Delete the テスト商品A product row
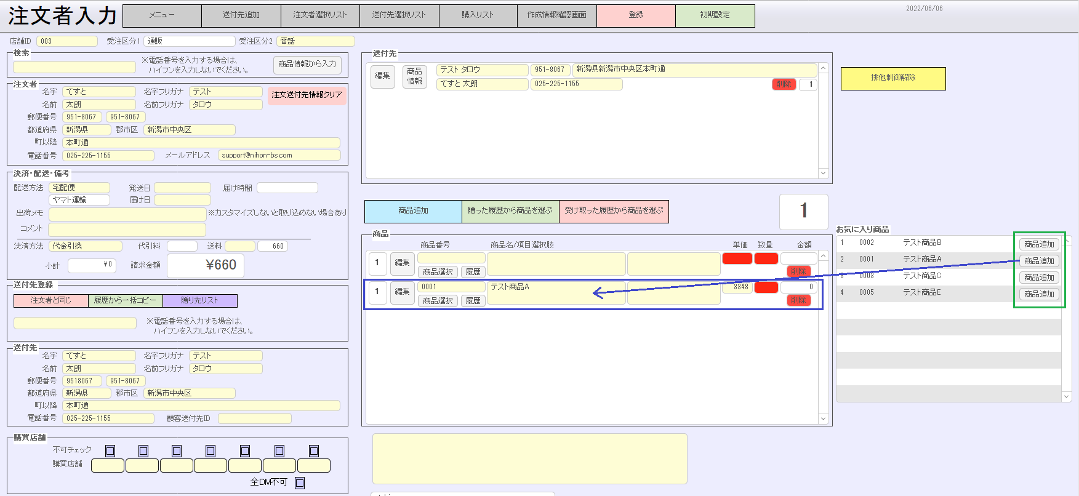This screenshot has width=1079, height=496. click(798, 300)
